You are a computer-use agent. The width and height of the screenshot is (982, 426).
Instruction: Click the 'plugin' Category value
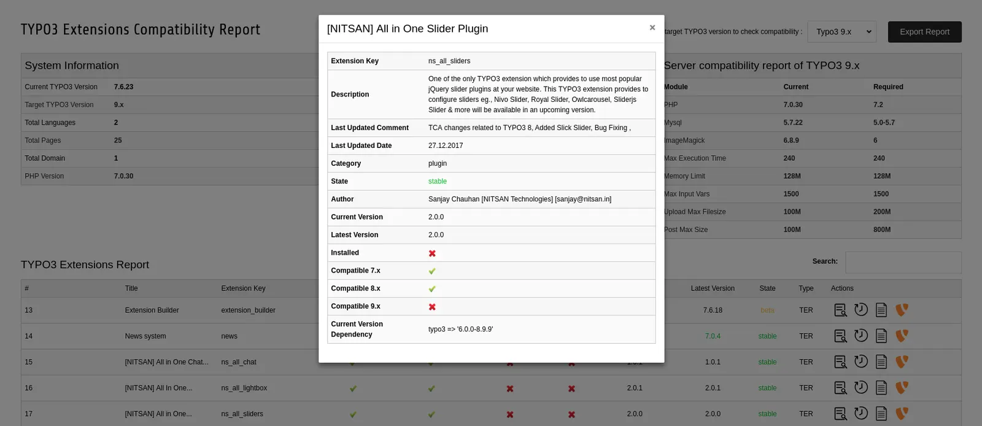coord(438,163)
